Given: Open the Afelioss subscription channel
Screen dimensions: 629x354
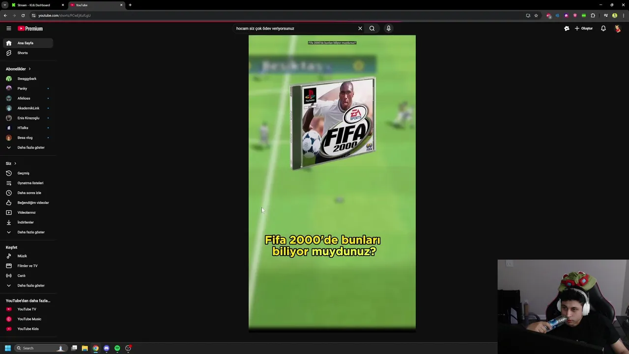Looking at the screenshot, I should click(28, 98).
